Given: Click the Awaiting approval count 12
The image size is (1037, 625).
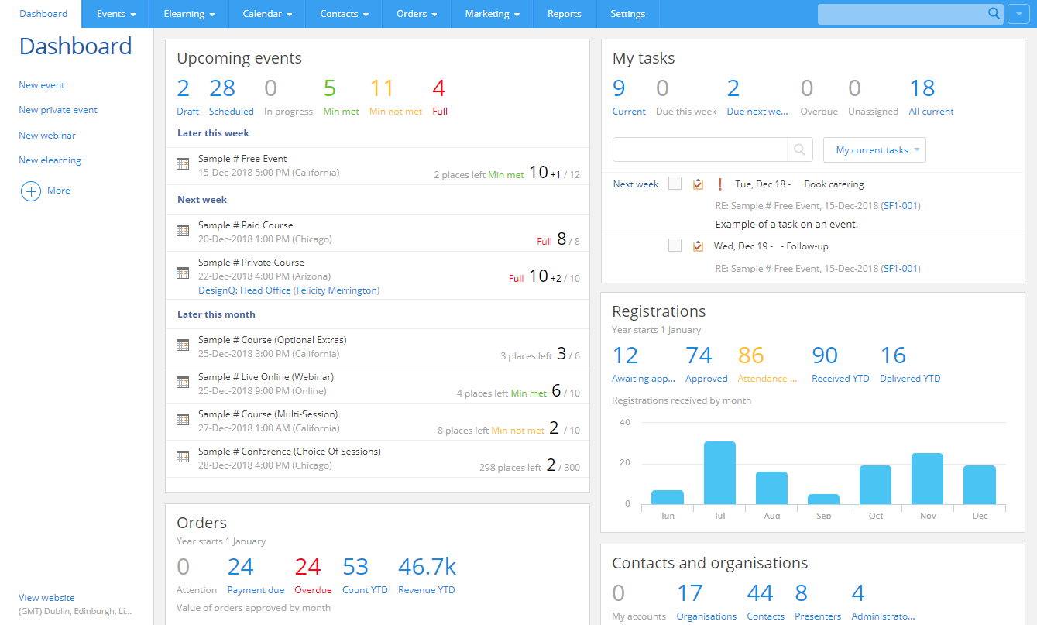Looking at the screenshot, I should coord(625,355).
